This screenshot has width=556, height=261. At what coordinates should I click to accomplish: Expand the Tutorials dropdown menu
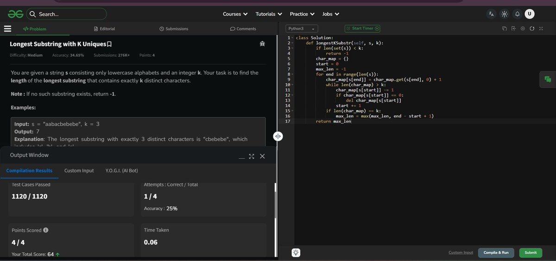click(269, 14)
